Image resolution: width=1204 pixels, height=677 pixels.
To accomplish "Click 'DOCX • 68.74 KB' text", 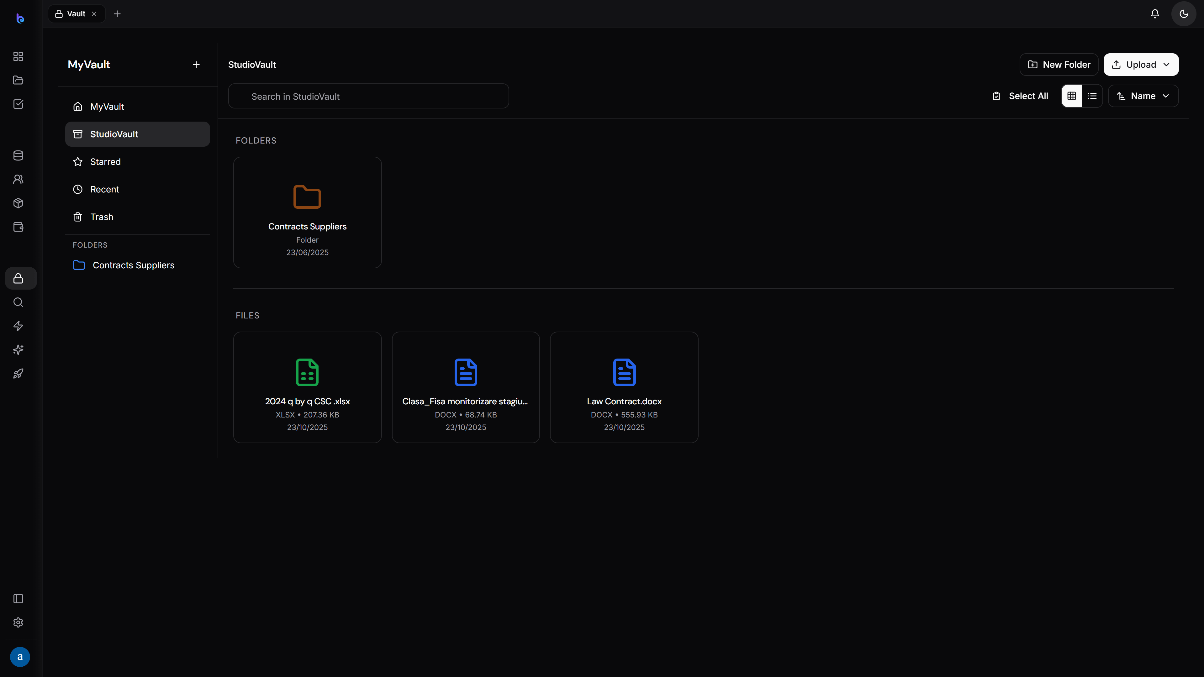I will [466, 415].
